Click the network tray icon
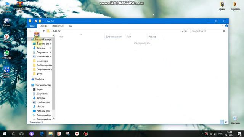 click(x=211, y=134)
